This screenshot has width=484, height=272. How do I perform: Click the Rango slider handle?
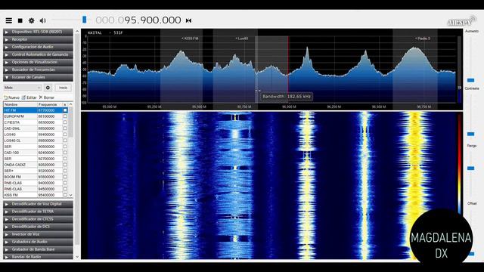[470, 168]
